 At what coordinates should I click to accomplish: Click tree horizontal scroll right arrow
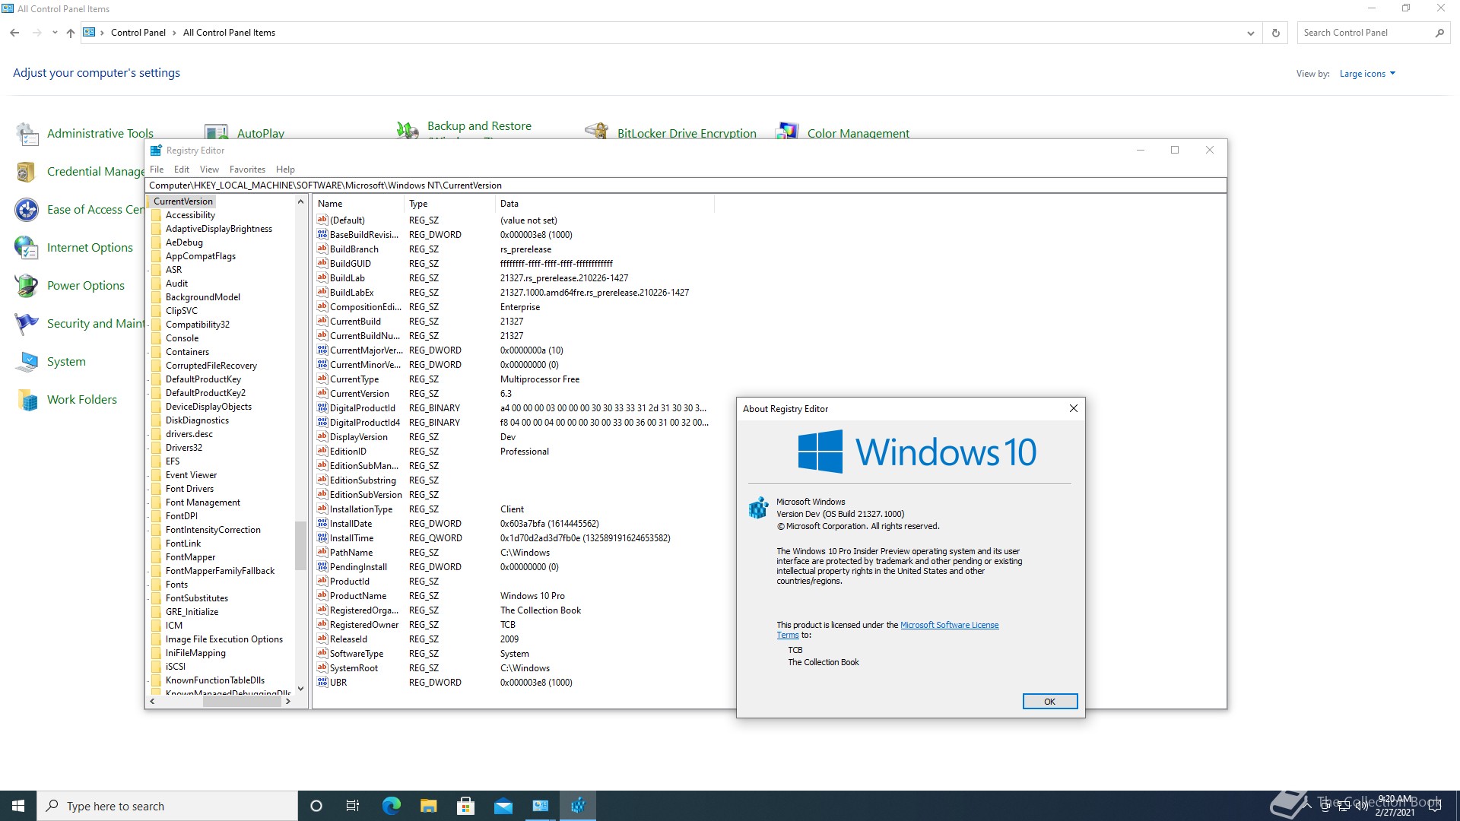click(287, 702)
